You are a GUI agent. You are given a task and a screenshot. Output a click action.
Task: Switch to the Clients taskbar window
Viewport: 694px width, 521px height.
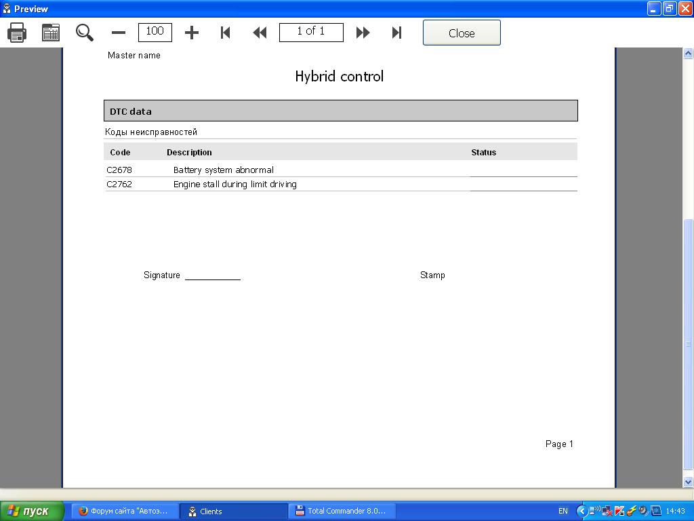tap(234, 511)
